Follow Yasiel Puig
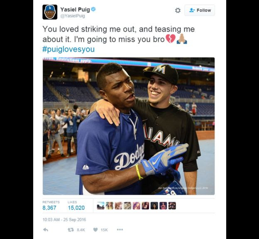 [200, 10]
